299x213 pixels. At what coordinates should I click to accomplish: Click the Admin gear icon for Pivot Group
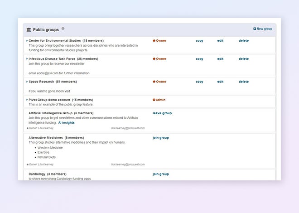154,100
